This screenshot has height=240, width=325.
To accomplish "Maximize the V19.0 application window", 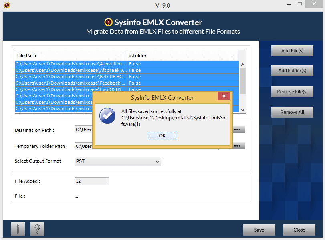I will [x=300, y=4].
